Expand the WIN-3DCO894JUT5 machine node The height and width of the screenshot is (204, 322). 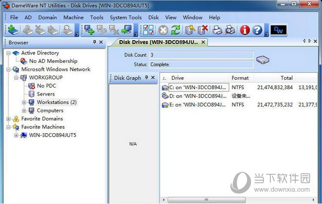tap(16, 135)
